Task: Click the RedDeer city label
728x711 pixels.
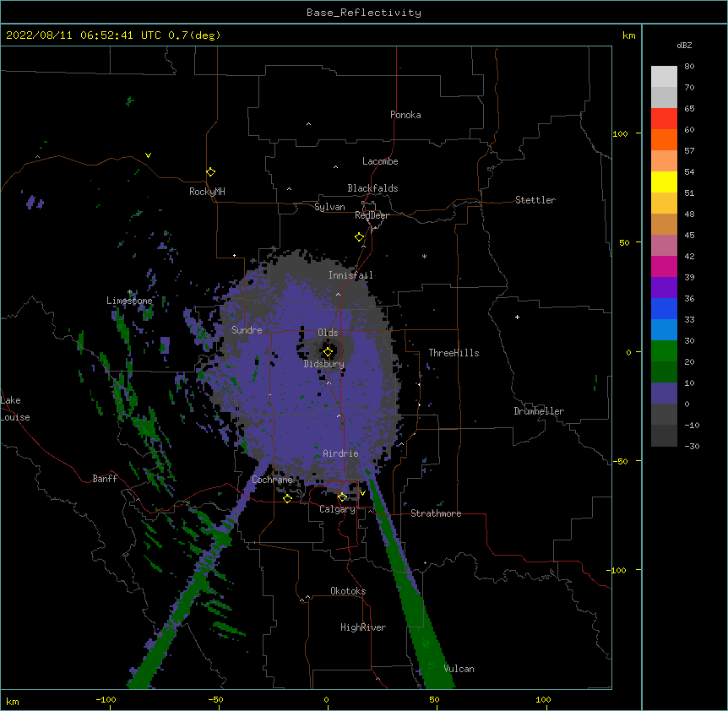Action: pos(372,215)
